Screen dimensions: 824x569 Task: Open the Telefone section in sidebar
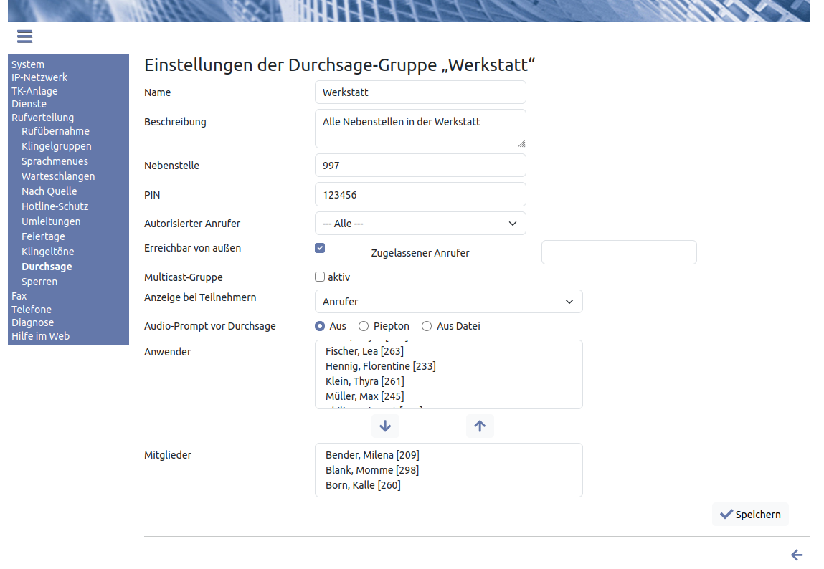click(32, 310)
